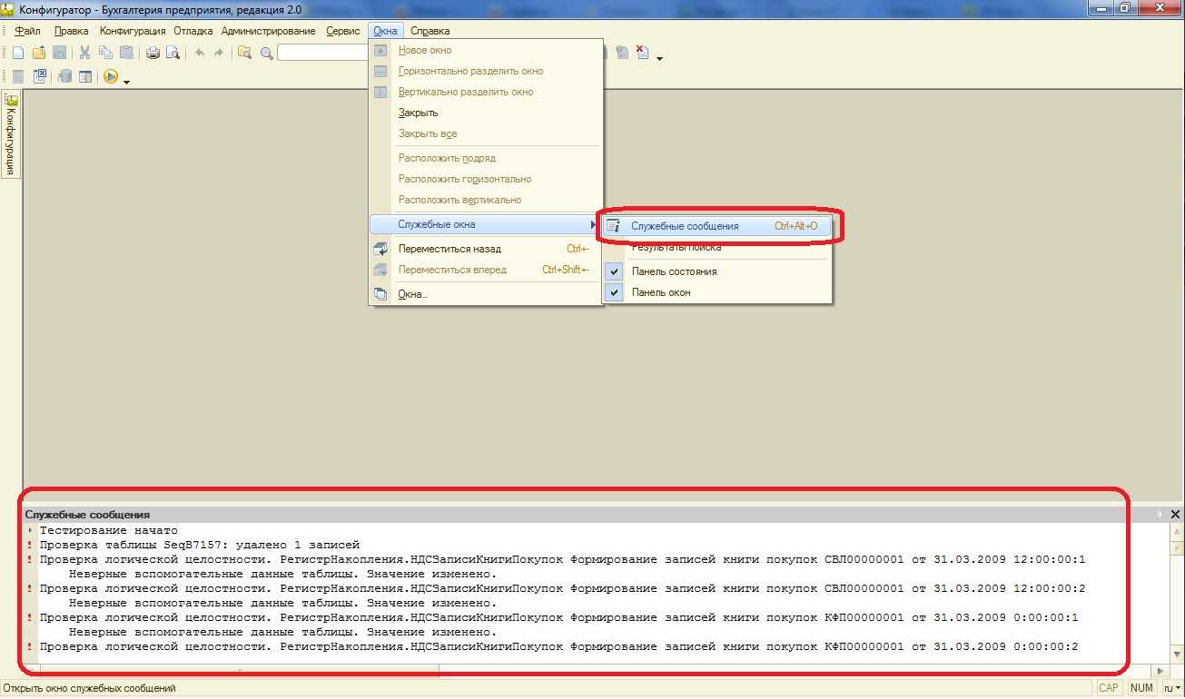Click the Update database configuration cylinder icon
The height and width of the screenshot is (699, 1185).
pyautogui.click(x=64, y=77)
